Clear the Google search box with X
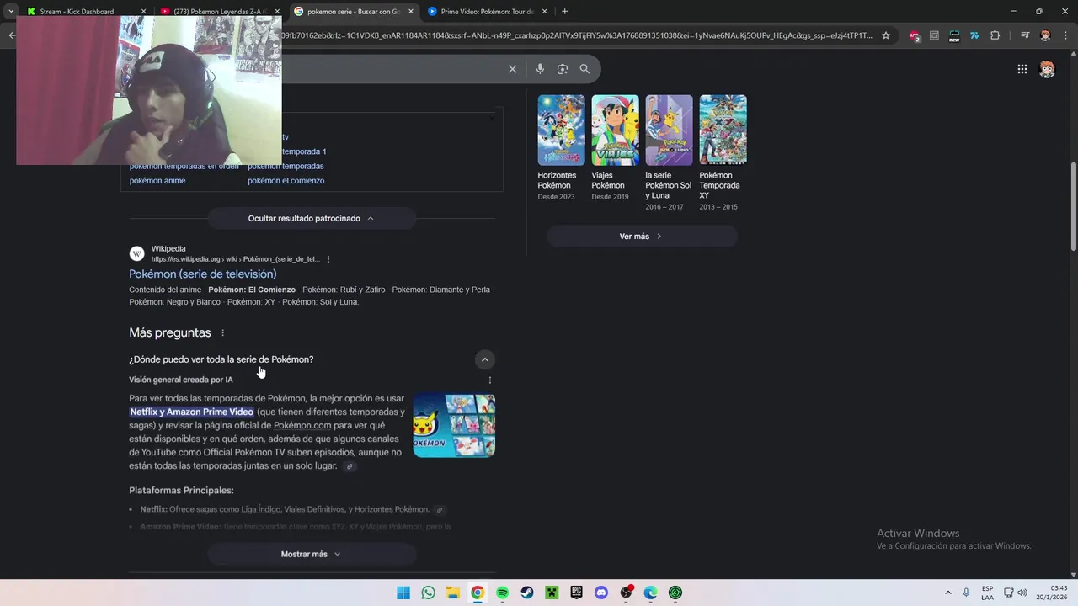1078x606 pixels. click(x=512, y=69)
